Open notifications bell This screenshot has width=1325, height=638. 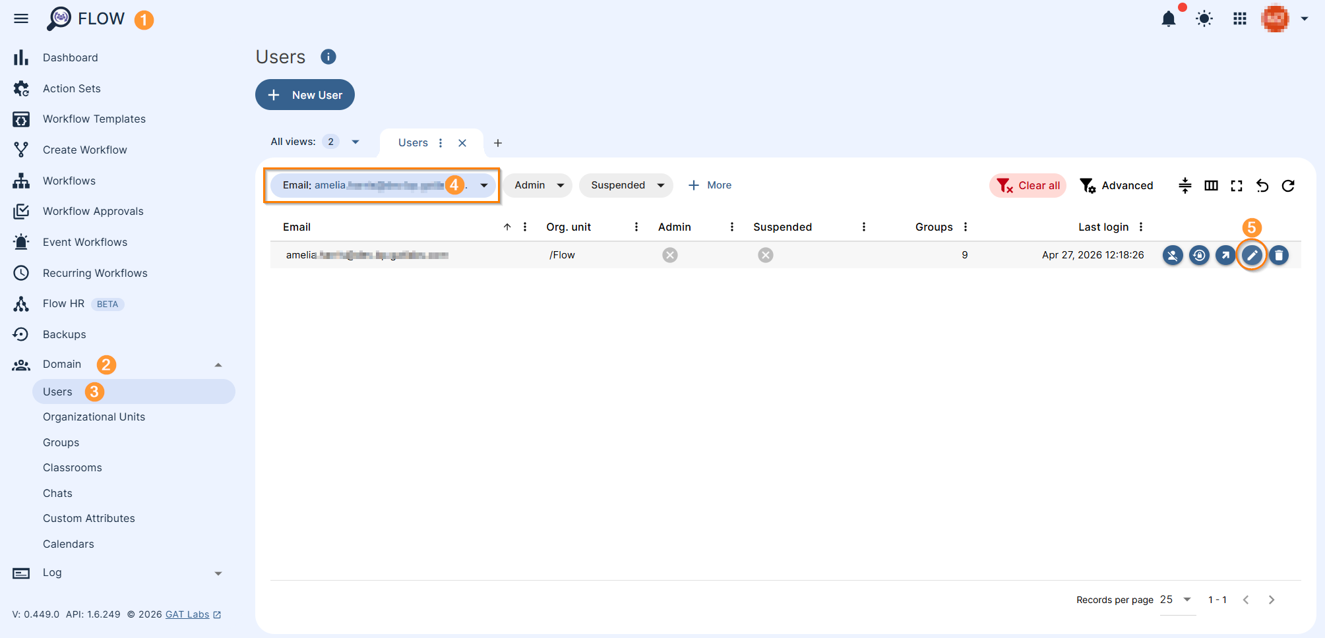pos(1169,18)
